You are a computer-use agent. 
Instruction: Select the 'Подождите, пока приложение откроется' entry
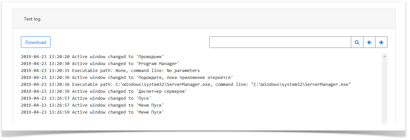click(x=185, y=78)
